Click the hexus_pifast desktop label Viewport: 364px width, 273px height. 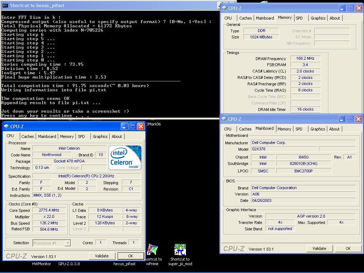tap(124, 264)
